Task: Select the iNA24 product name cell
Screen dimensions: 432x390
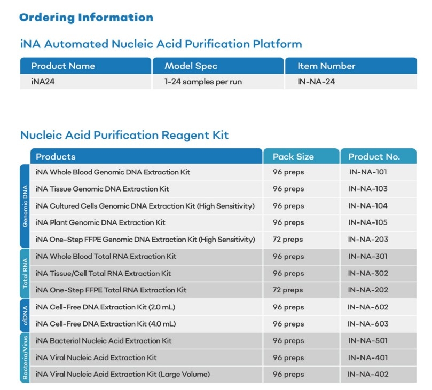Action: 43,82
